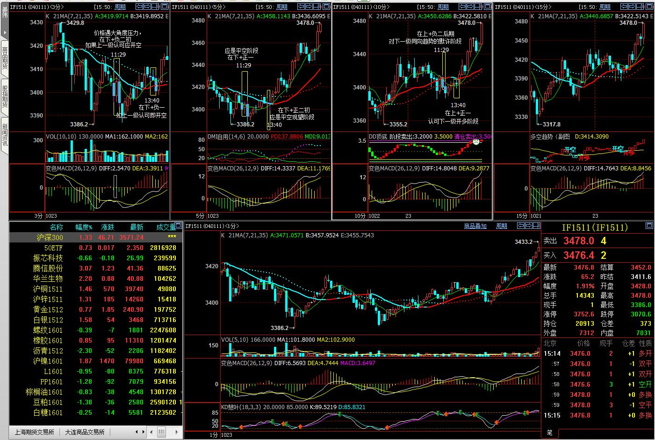Switch to 股指期货 sidebar tab
Image resolution: width=655 pixels, height=440 pixels.
pyautogui.click(x=4, y=96)
